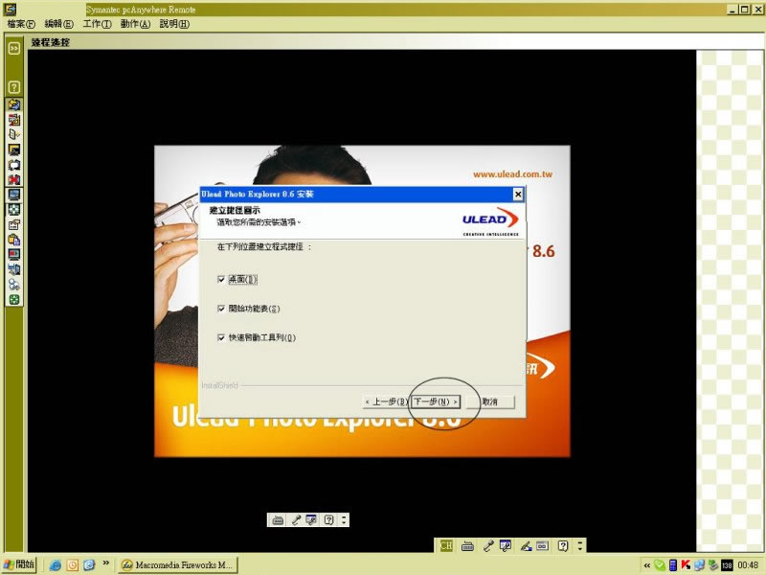
Task: Click the keyboard icon on remote language bar
Action: tap(278, 519)
